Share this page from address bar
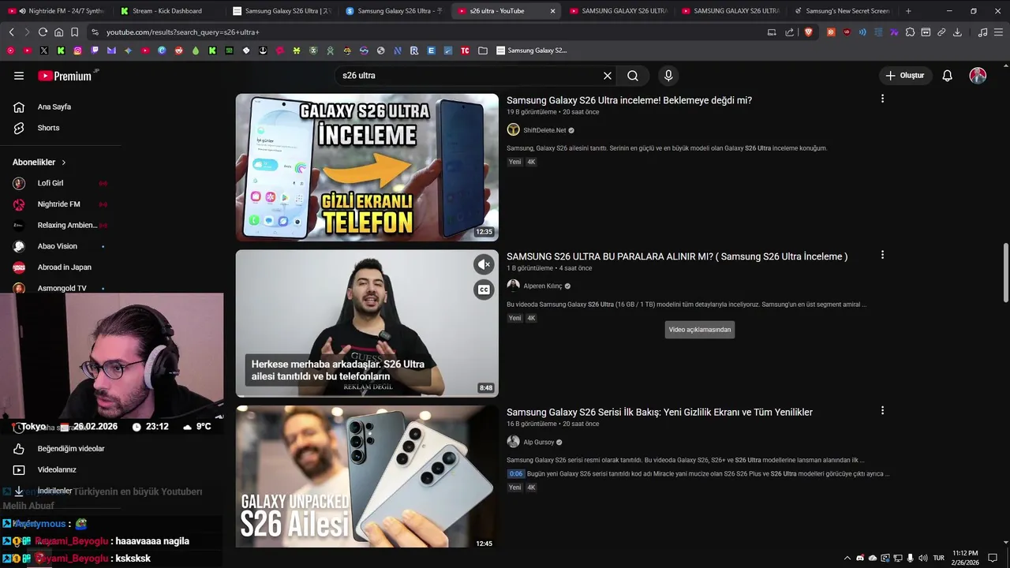 (x=790, y=32)
